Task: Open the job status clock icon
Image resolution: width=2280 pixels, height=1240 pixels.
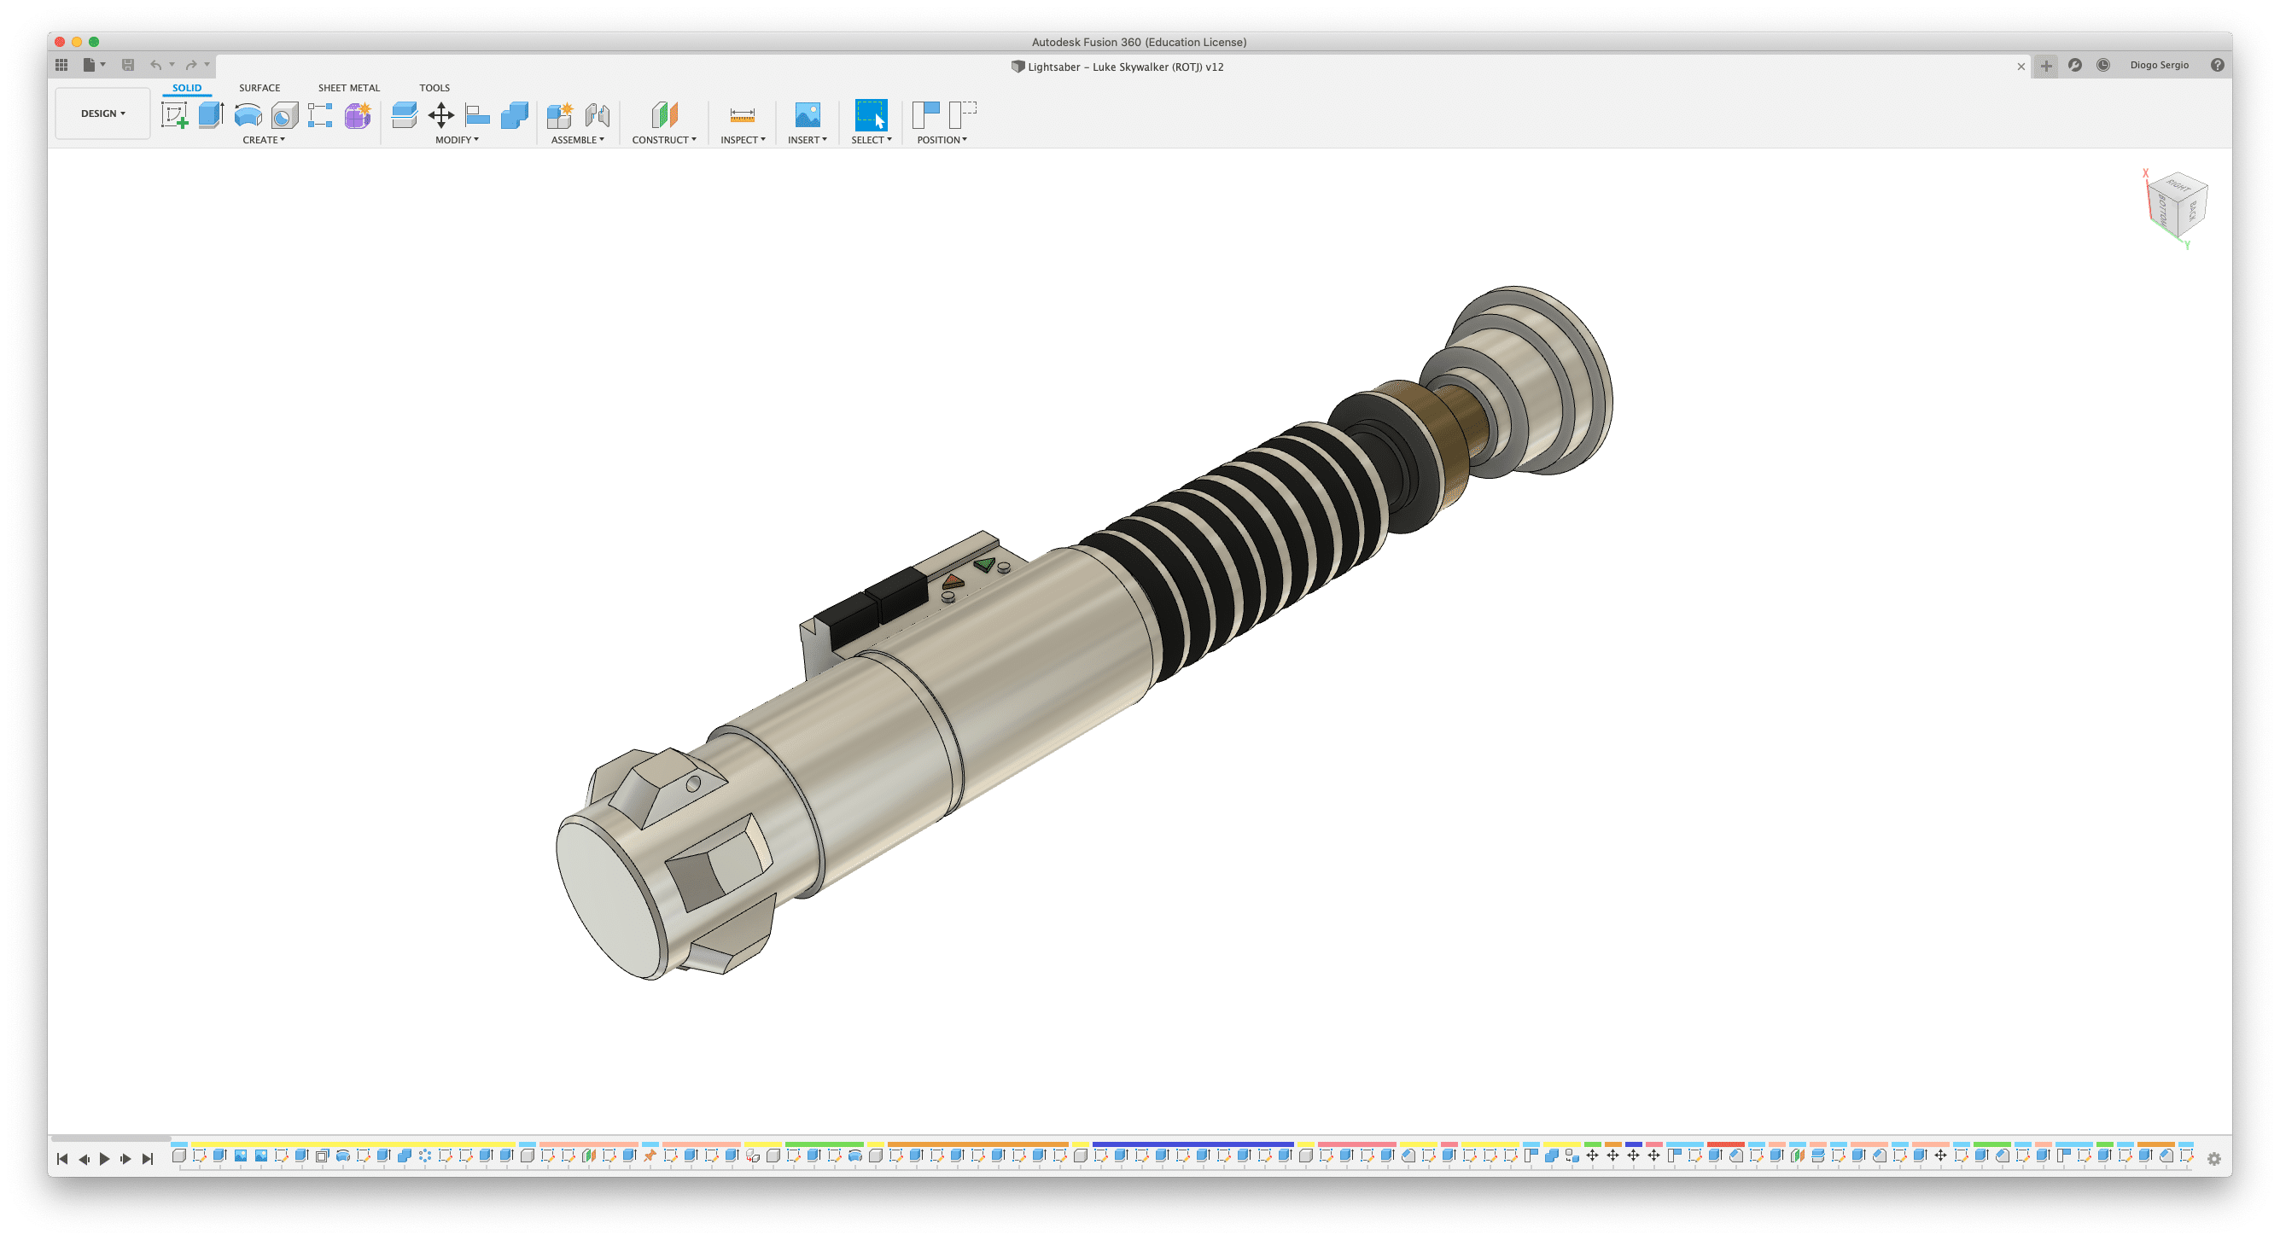Action: pyautogui.click(x=2103, y=65)
